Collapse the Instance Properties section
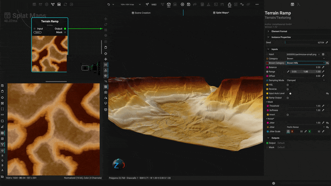This screenshot has height=186, width=331. click(x=268, y=37)
